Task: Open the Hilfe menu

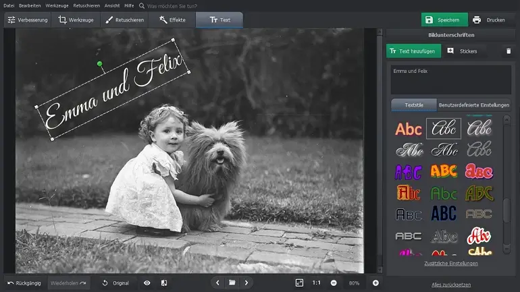Action: 129,5
